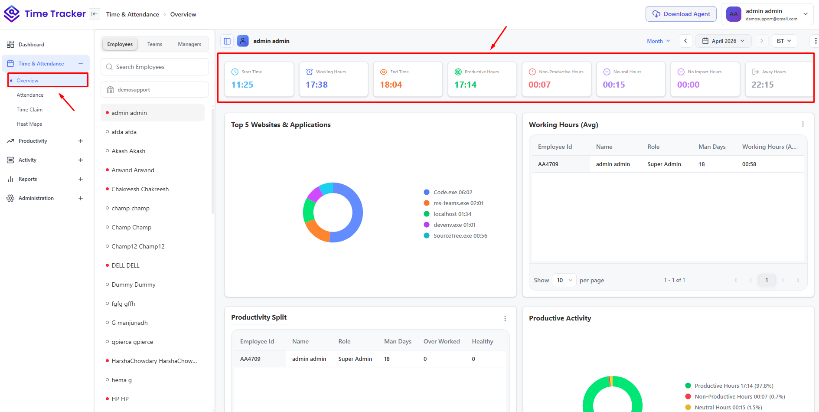819x412 pixels.
Task: Collapse the Time & Attendance menu
Action: pyautogui.click(x=81, y=63)
